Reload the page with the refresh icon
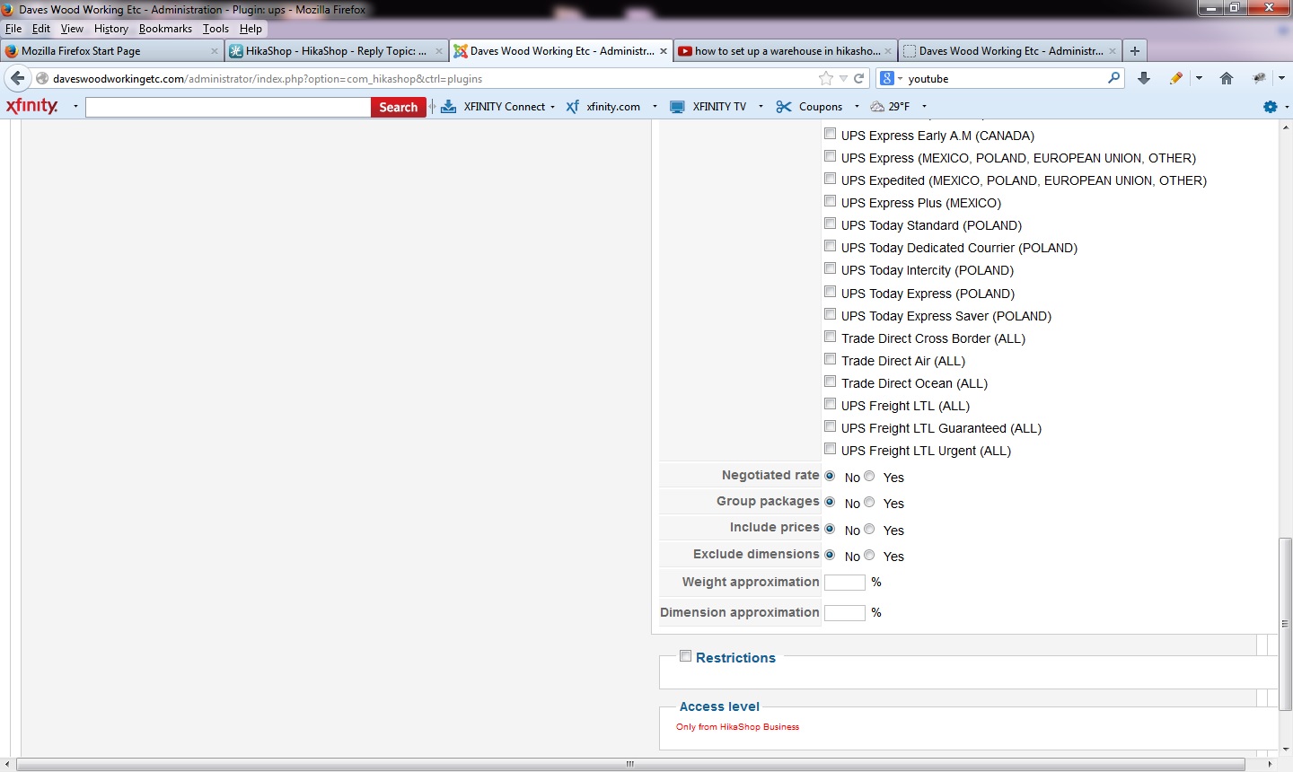Screen dimensions: 1293x772 point(858,78)
